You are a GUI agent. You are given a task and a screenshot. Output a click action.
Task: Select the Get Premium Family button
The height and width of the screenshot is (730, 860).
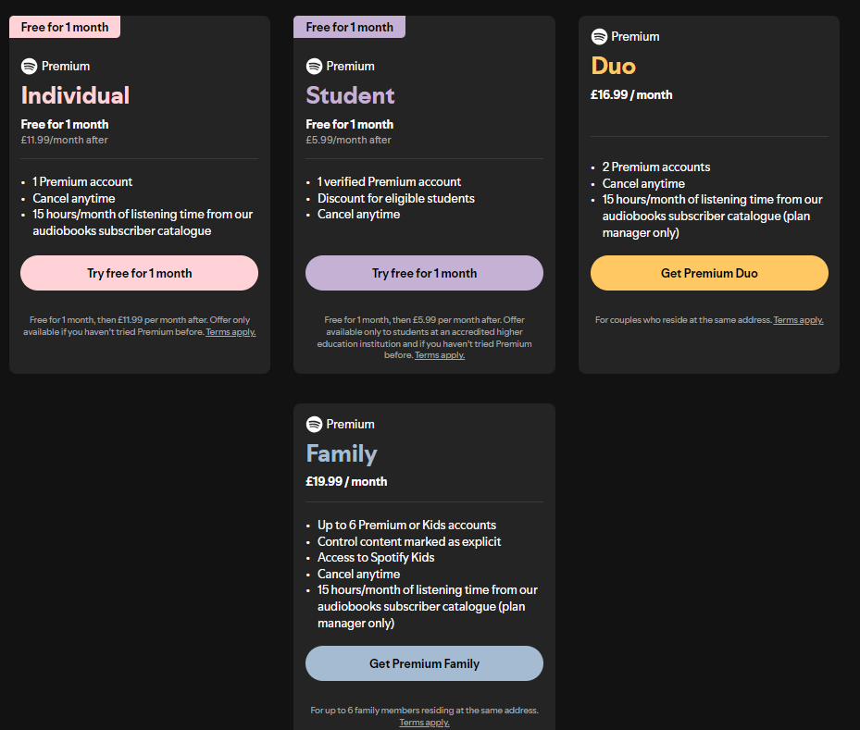pyautogui.click(x=424, y=663)
